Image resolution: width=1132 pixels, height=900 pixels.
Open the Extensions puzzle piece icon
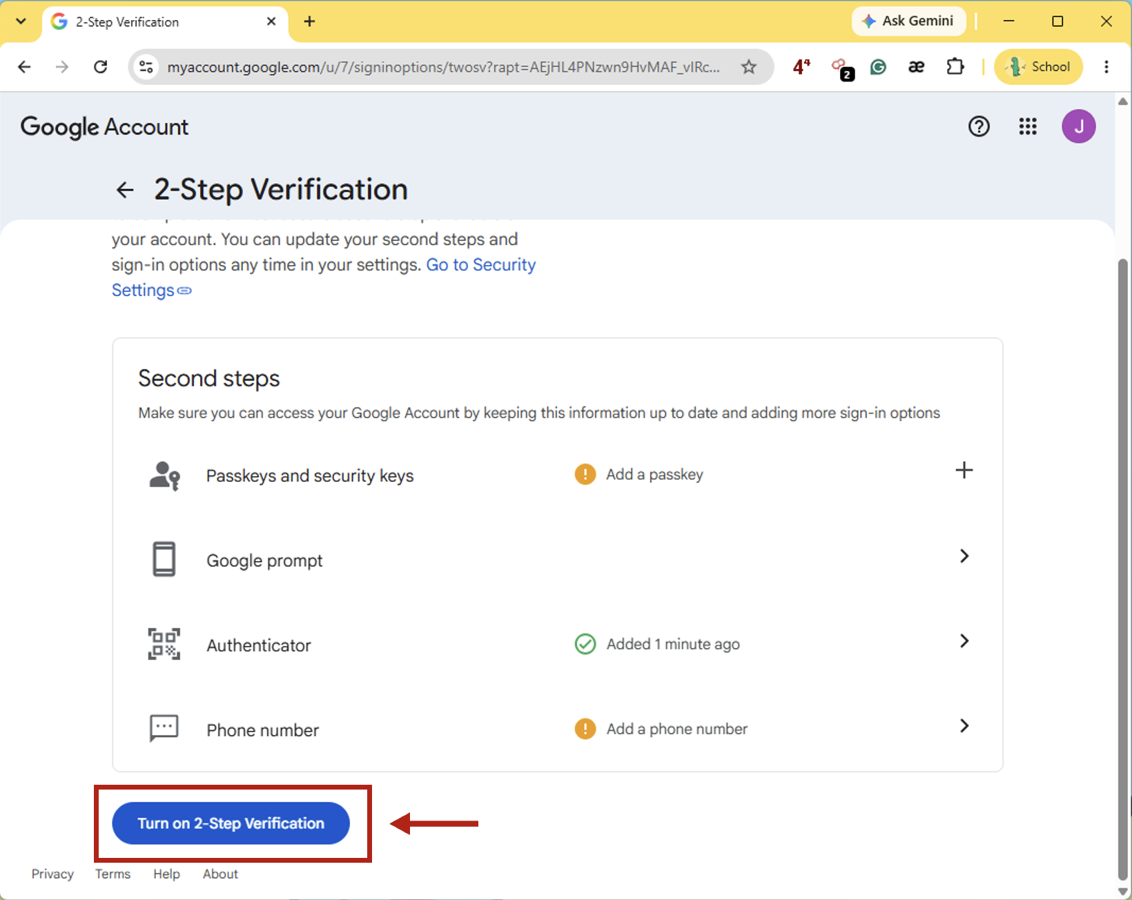point(955,67)
